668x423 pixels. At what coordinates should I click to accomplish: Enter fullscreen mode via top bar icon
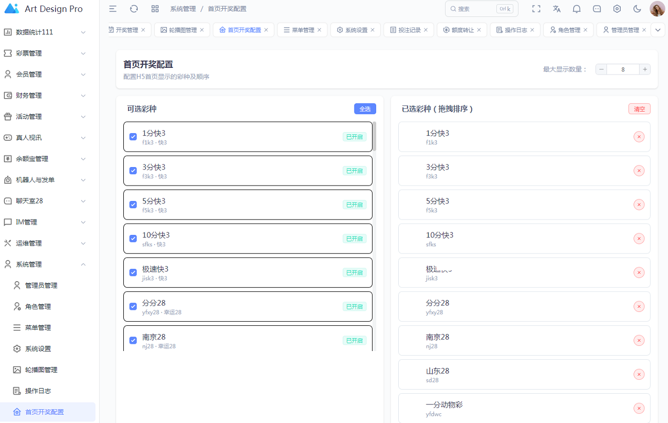(536, 9)
